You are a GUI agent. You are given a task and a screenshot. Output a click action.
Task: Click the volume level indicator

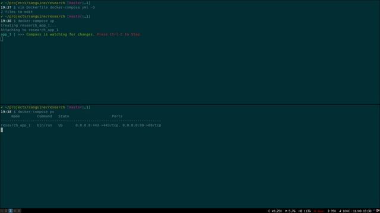point(344,211)
